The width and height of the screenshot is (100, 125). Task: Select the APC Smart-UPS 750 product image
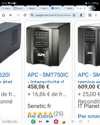pos(48,44)
